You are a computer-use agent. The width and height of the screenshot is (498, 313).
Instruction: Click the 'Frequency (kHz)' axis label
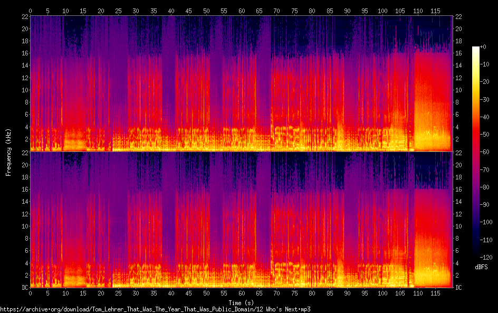(x=8, y=152)
